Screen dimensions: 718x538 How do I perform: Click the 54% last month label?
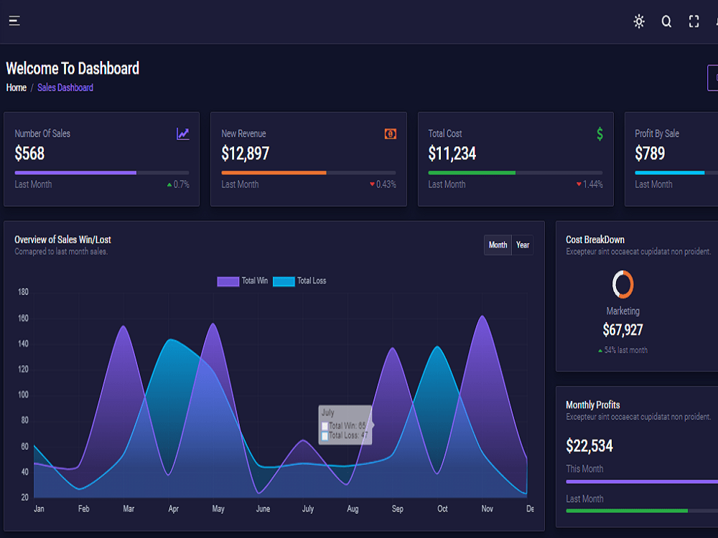(623, 350)
